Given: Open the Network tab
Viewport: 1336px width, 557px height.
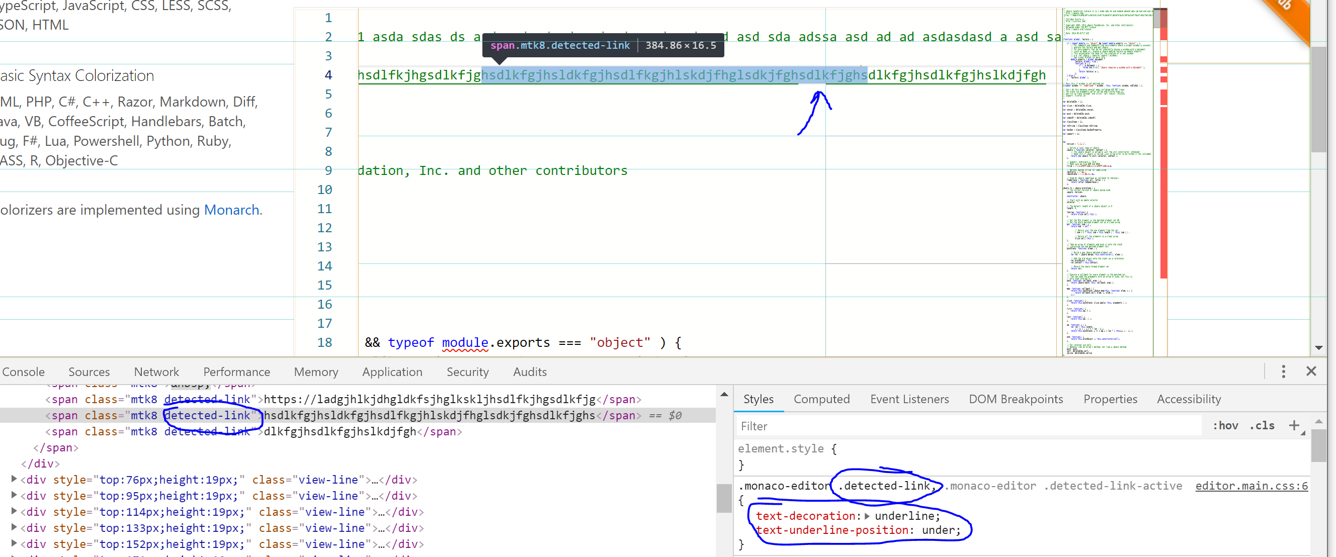Looking at the screenshot, I should tap(156, 372).
